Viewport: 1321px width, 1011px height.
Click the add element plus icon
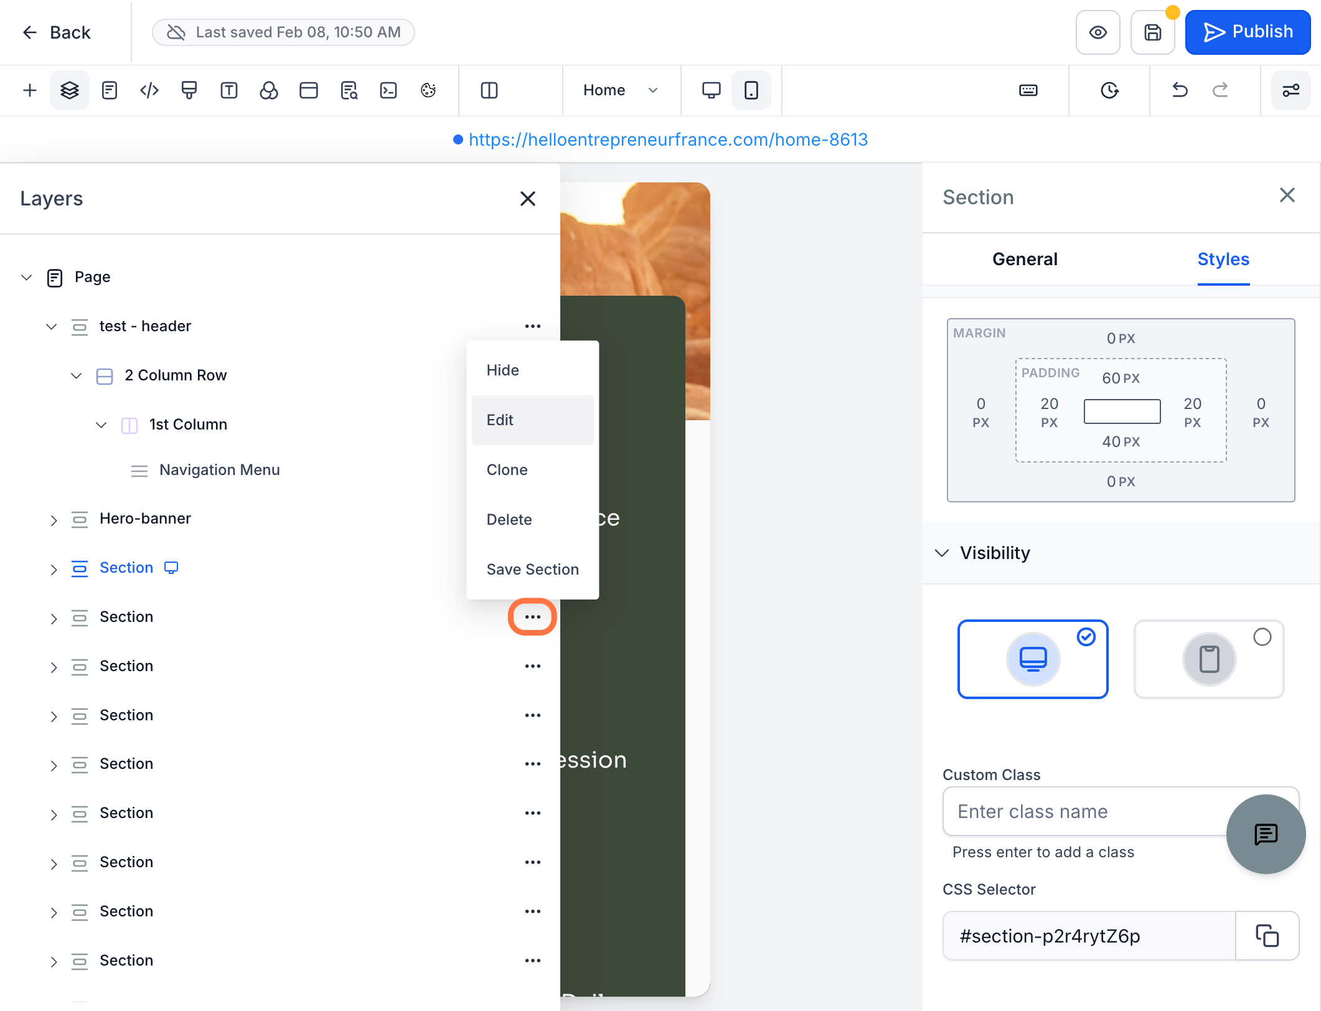click(29, 90)
